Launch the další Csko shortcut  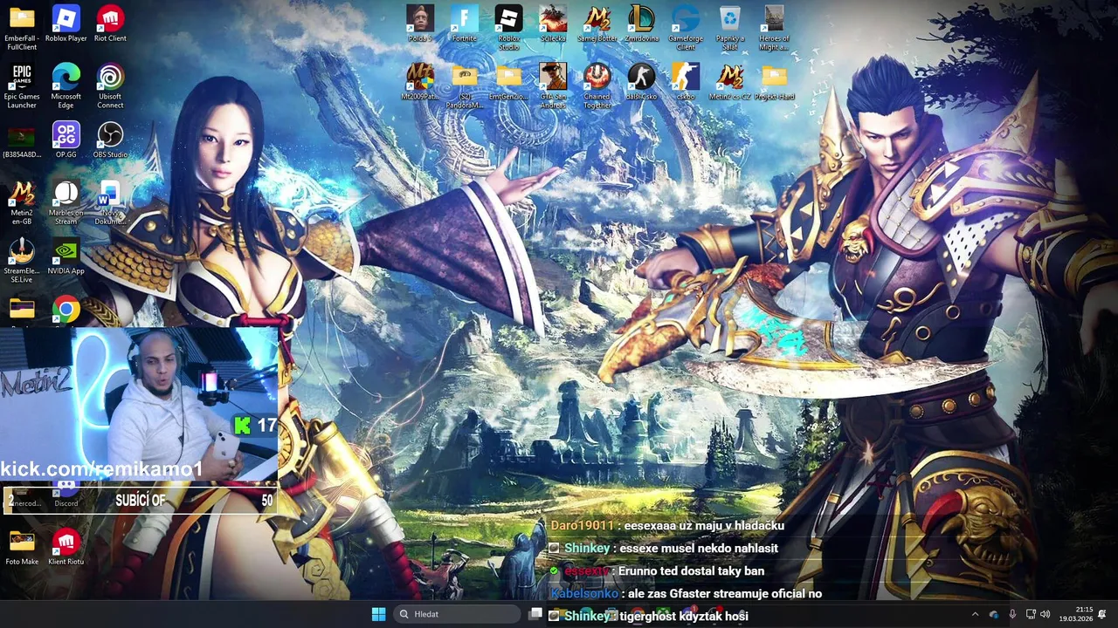point(641,82)
